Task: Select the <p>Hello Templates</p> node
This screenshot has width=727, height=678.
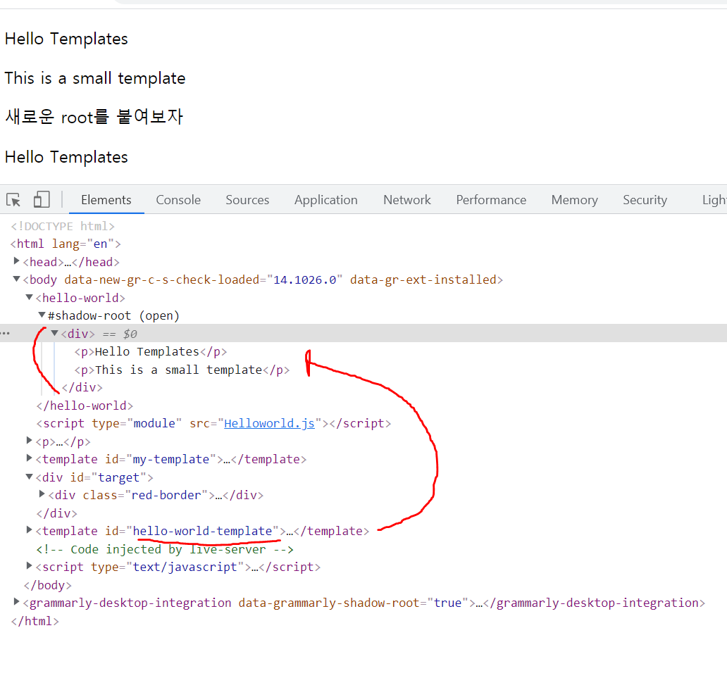Action: tap(151, 352)
